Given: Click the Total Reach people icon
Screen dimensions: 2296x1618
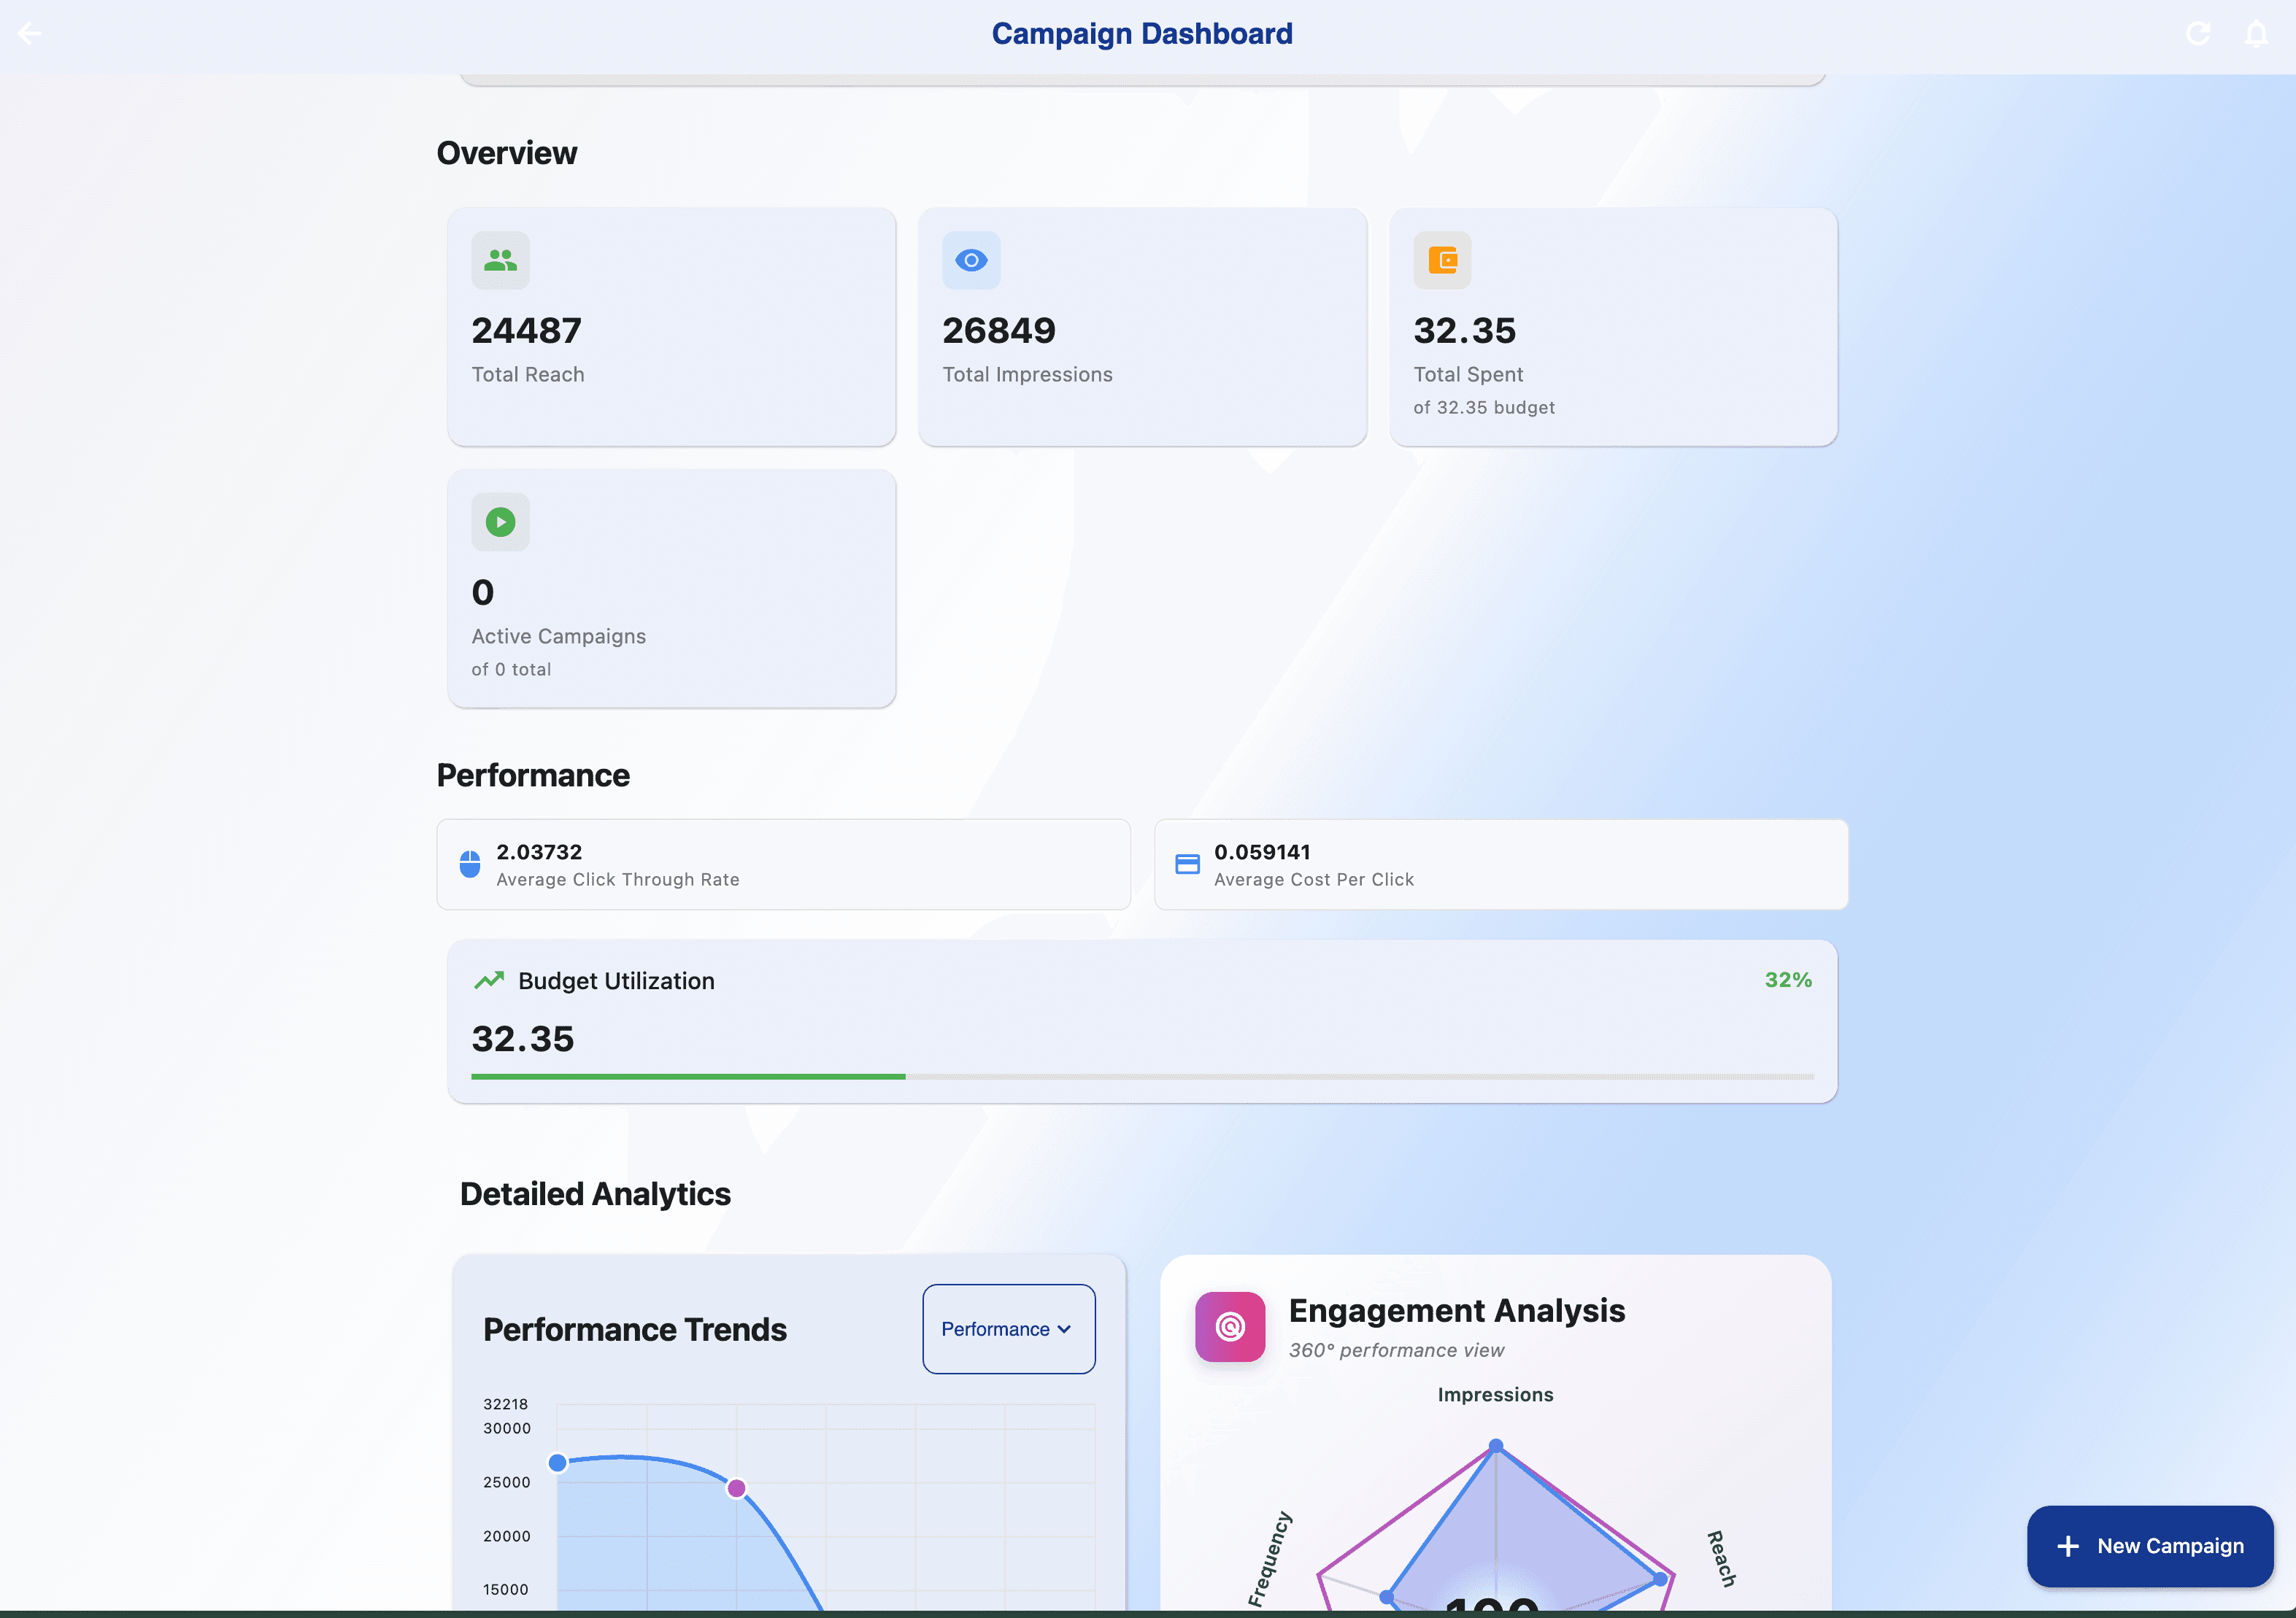Looking at the screenshot, I should coord(500,260).
